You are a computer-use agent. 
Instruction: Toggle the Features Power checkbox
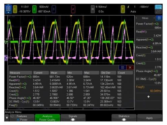point(18,120)
